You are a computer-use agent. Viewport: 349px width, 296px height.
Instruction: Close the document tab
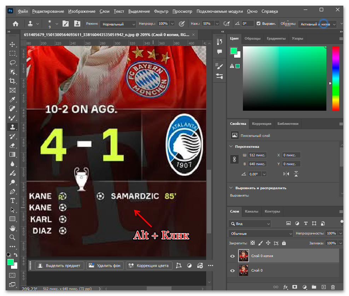(193, 35)
